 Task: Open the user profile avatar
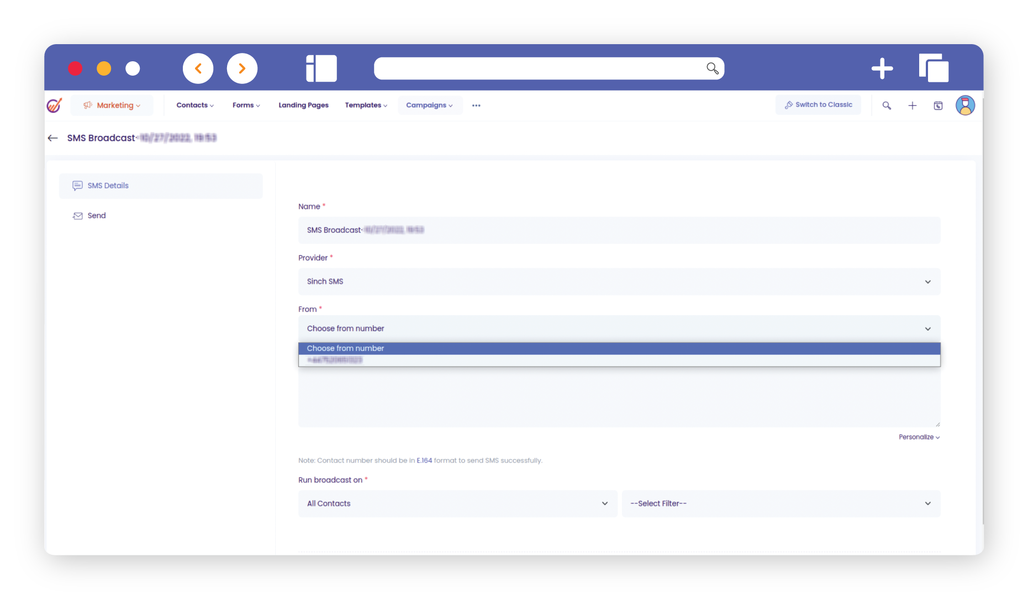pos(965,105)
